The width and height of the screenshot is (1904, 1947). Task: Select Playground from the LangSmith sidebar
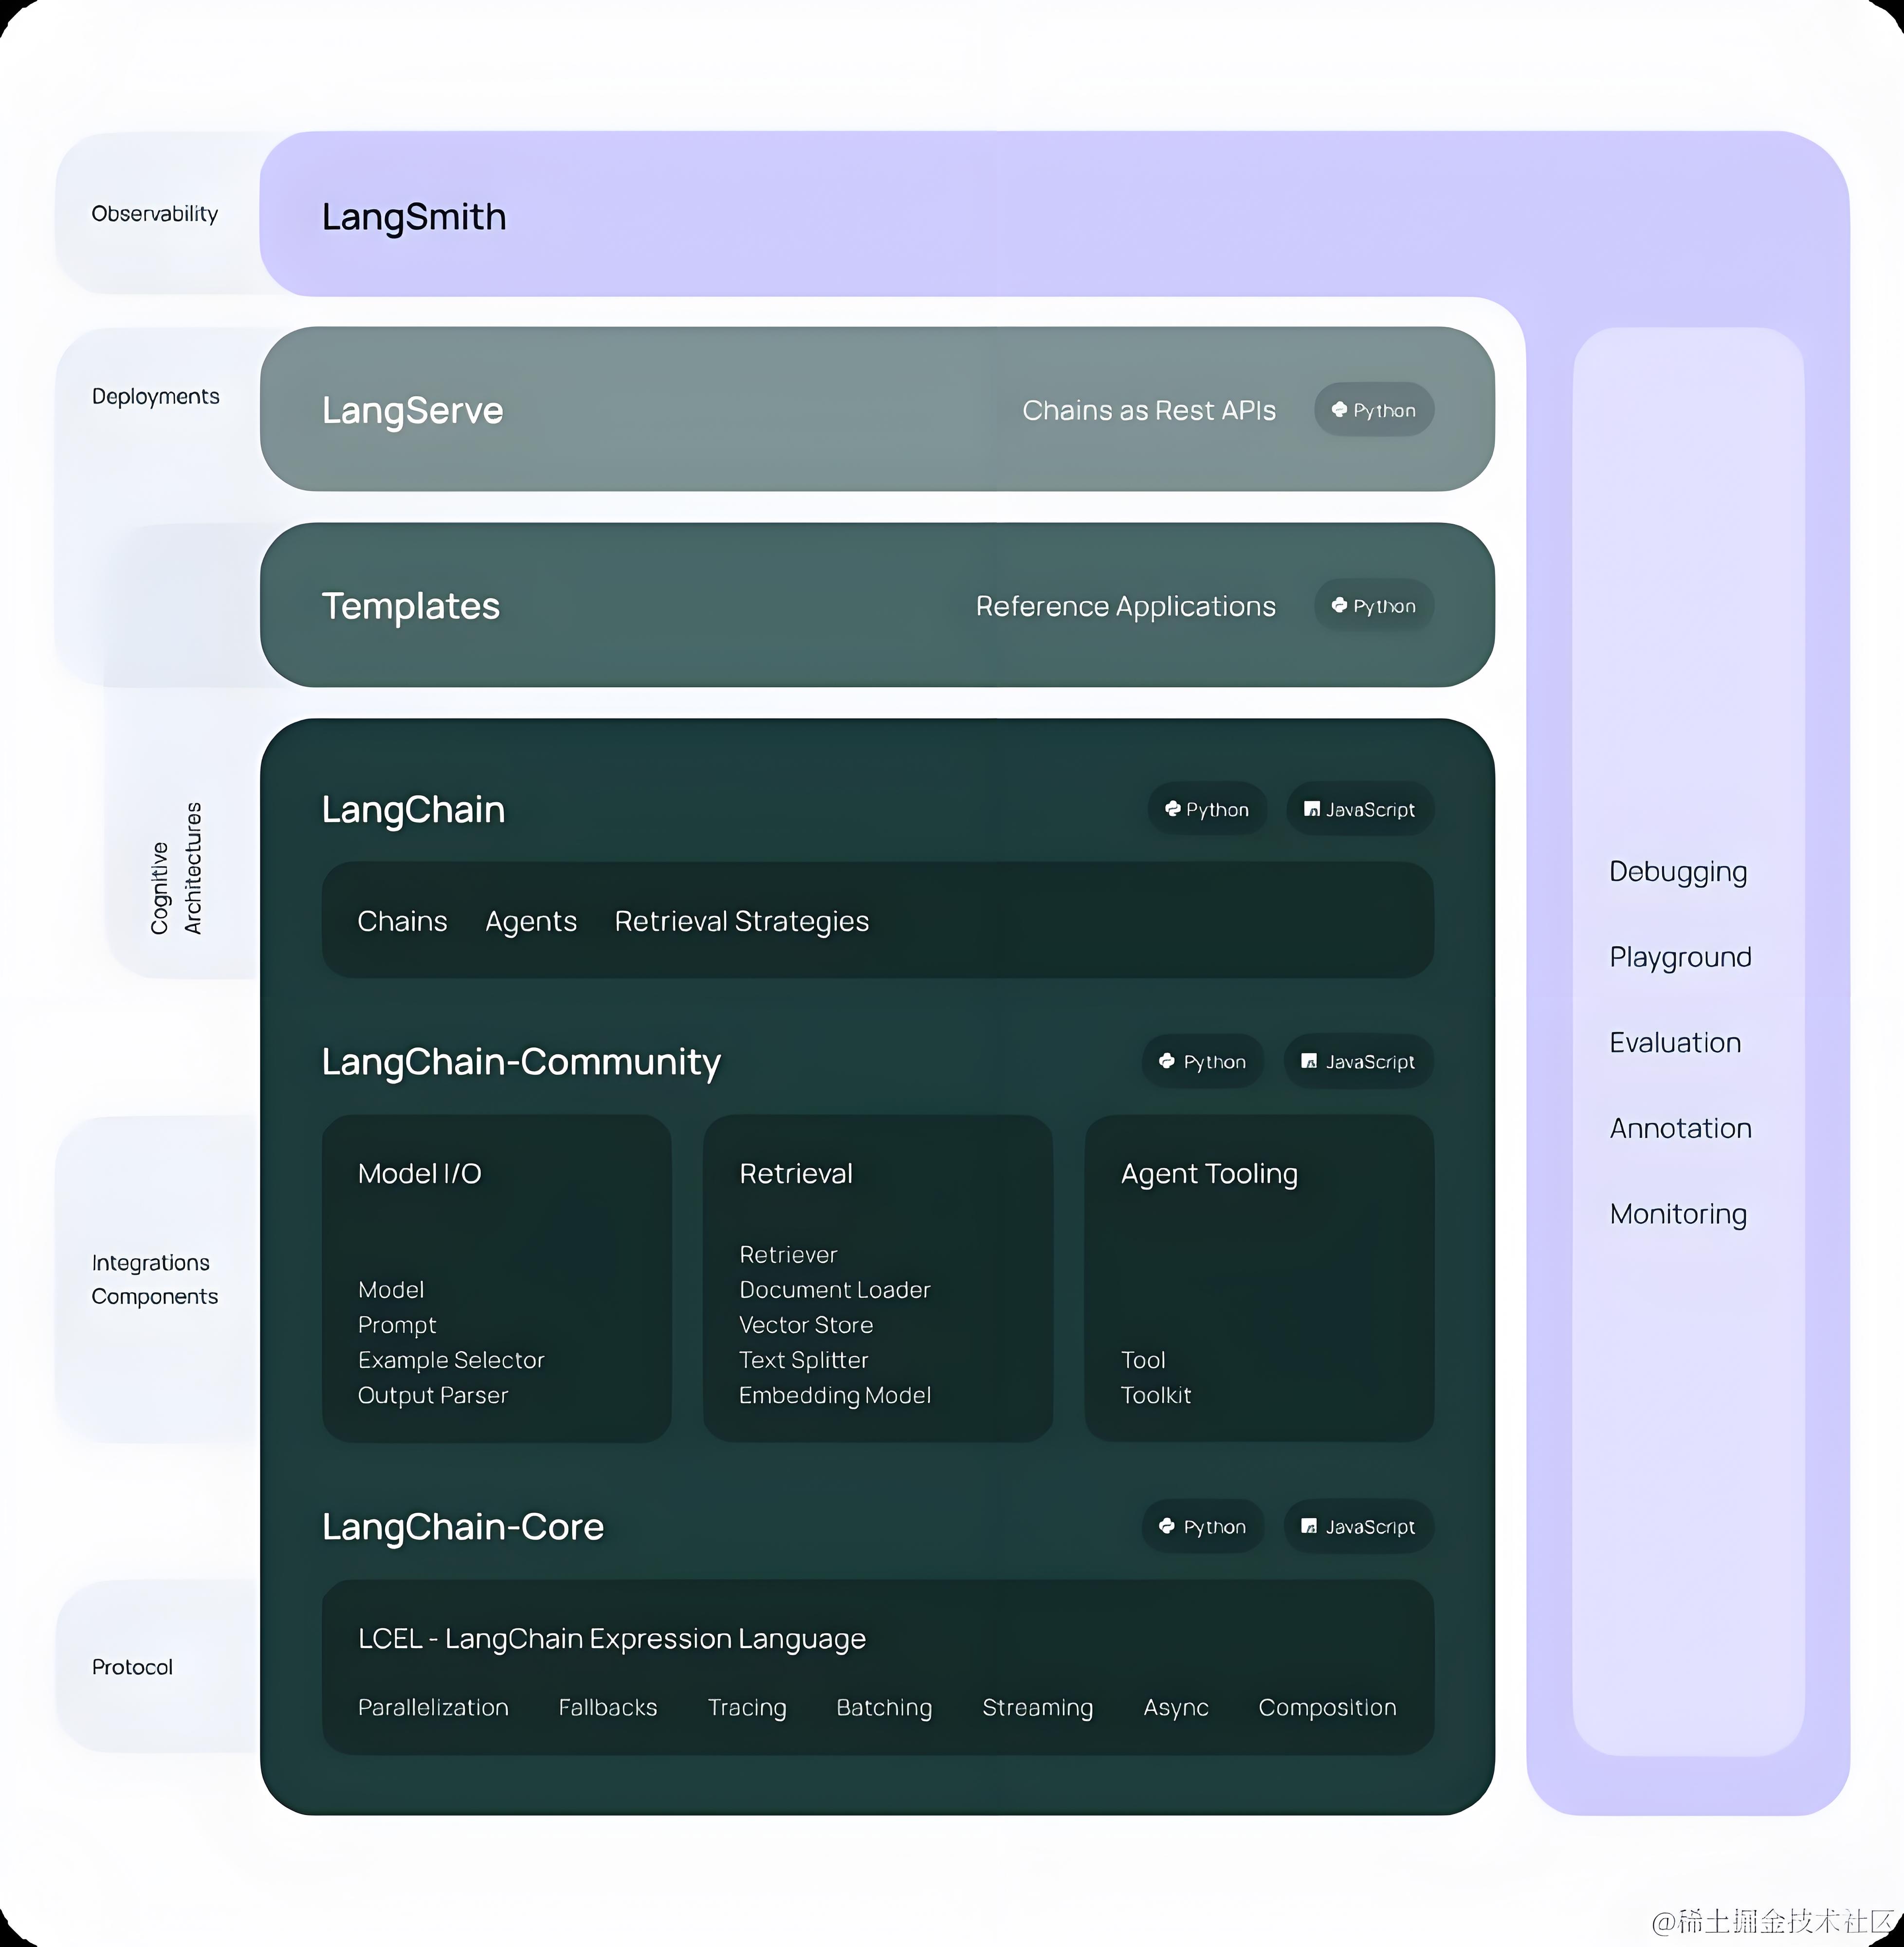(1681, 957)
